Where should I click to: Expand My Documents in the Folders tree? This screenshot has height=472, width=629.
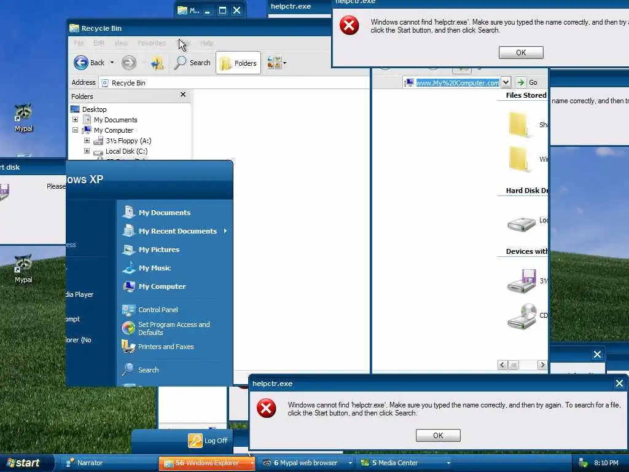(75, 120)
